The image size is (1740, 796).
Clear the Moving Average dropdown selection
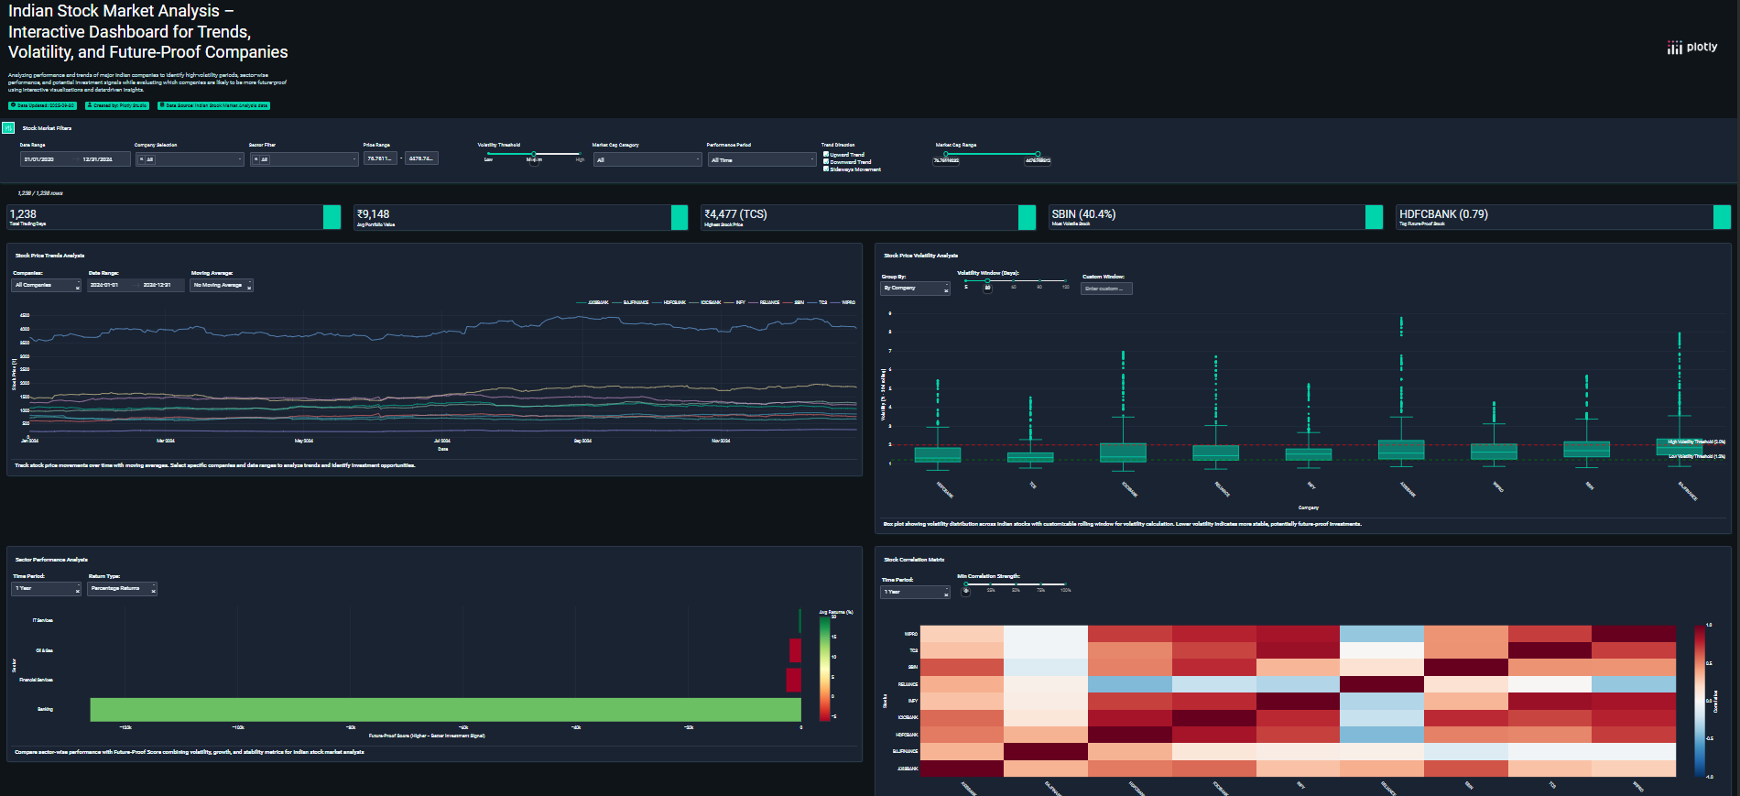tap(249, 288)
